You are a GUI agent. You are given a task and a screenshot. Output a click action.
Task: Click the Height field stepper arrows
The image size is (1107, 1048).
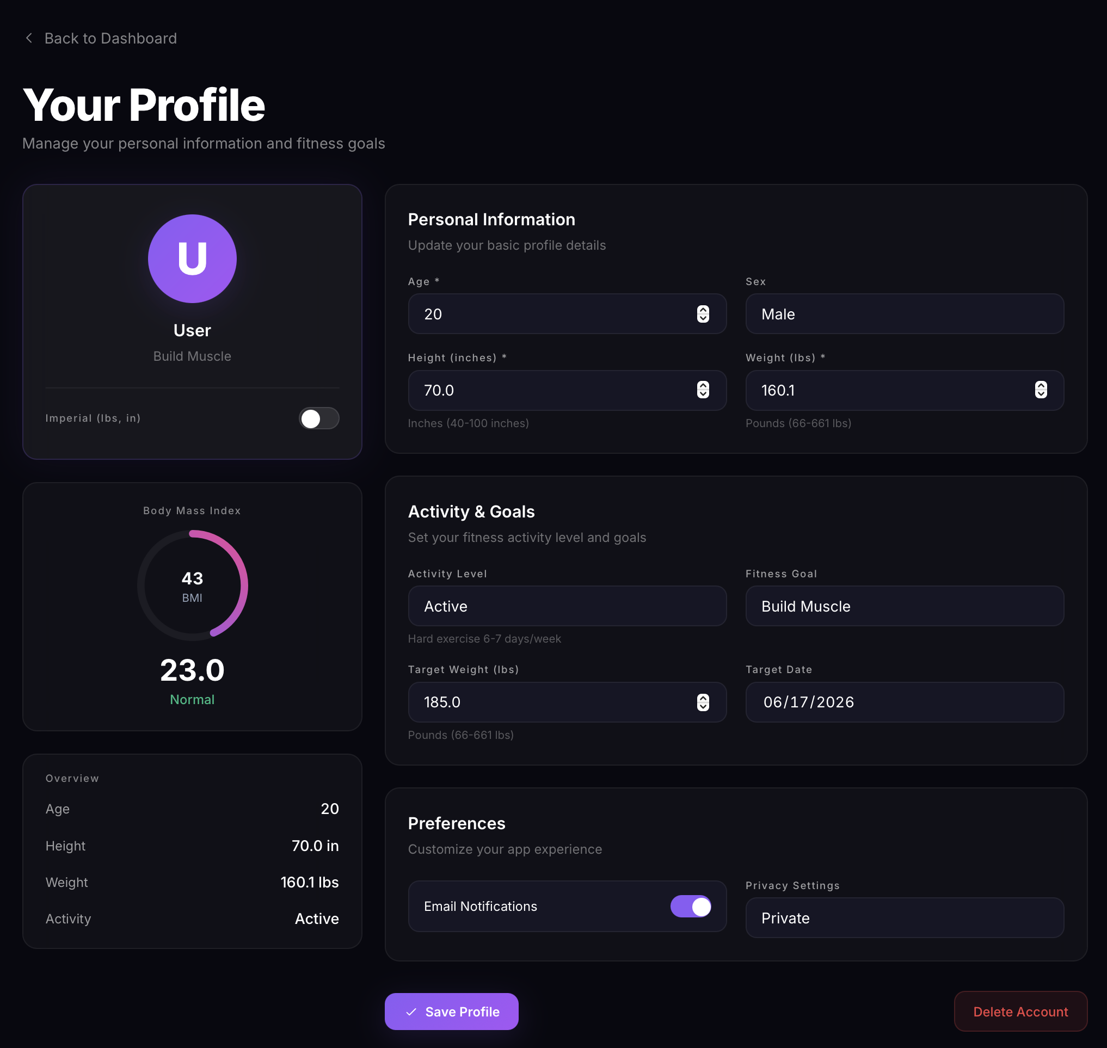(x=703, y=390)
